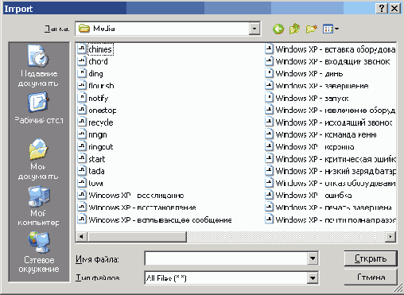Click the scroll right arrow
Viewport: 404px width, 295px height.
pyautogui.click(x=390, y=237)
